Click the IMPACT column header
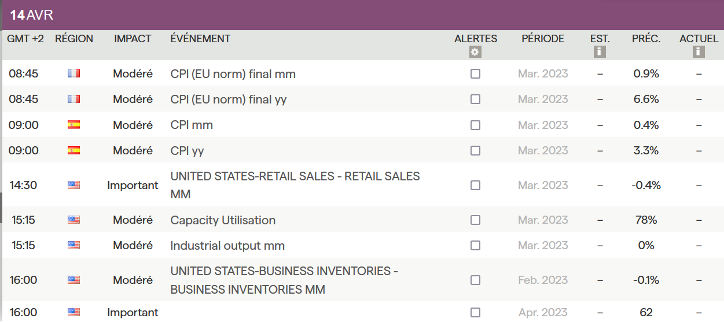Viewport: 724px width, 322px height. pos(133,39)
